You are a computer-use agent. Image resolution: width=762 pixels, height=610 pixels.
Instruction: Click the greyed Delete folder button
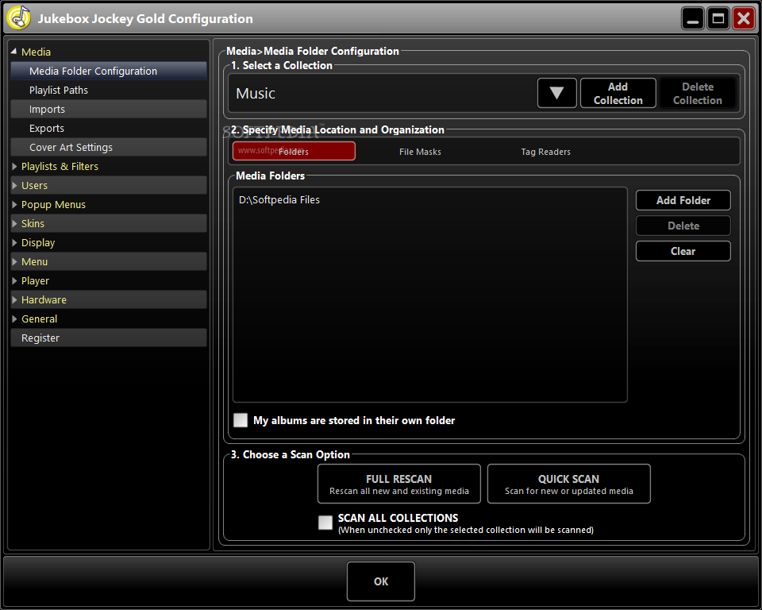pyautogui.click(x=683, y=226)
